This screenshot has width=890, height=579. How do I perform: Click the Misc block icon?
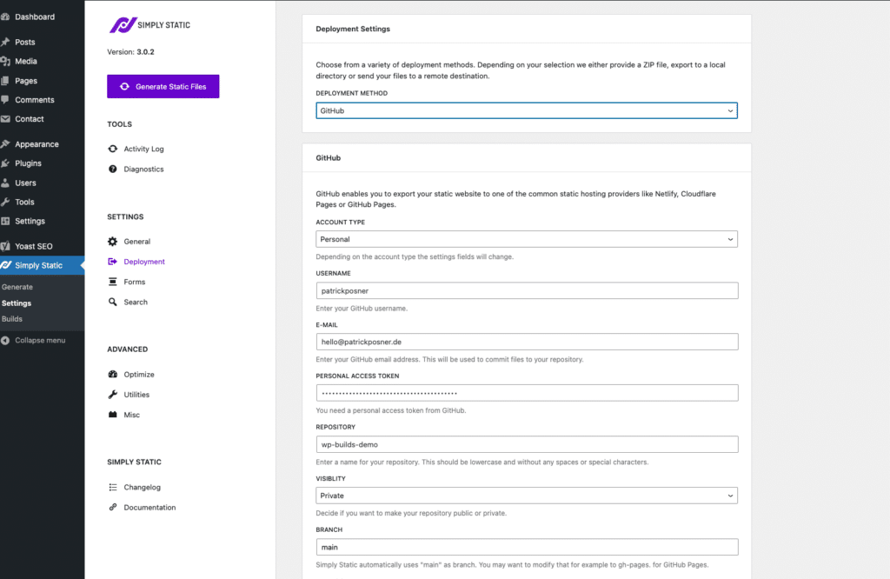coord(112,415)
